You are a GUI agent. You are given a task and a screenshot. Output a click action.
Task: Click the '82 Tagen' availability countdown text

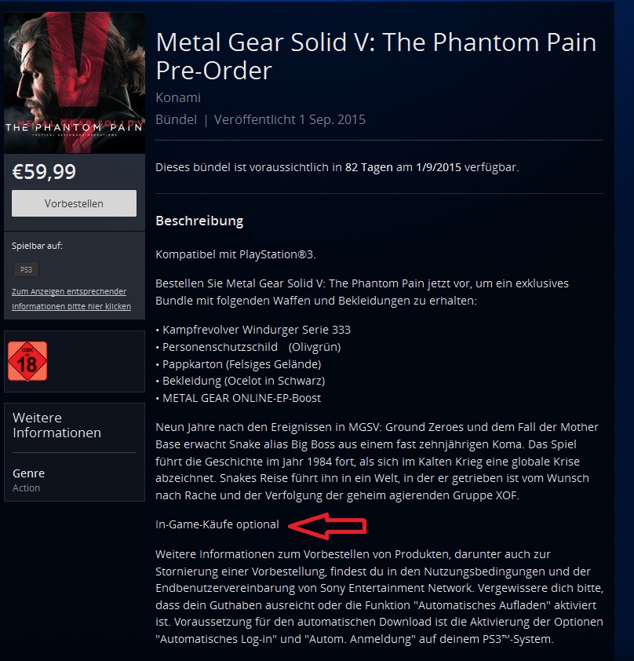370,167
